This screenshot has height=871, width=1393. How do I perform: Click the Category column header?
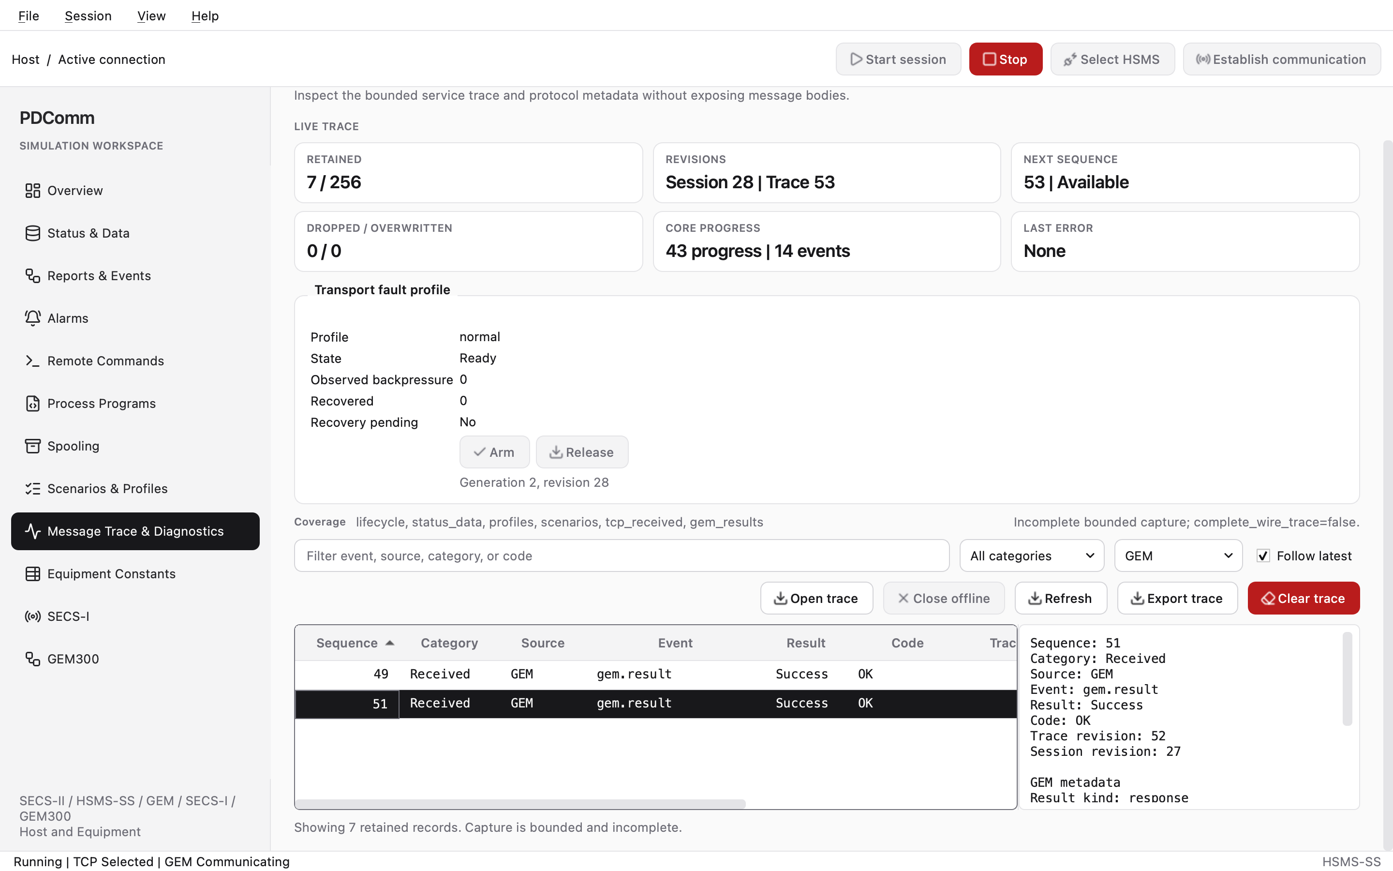pos(449,643)
